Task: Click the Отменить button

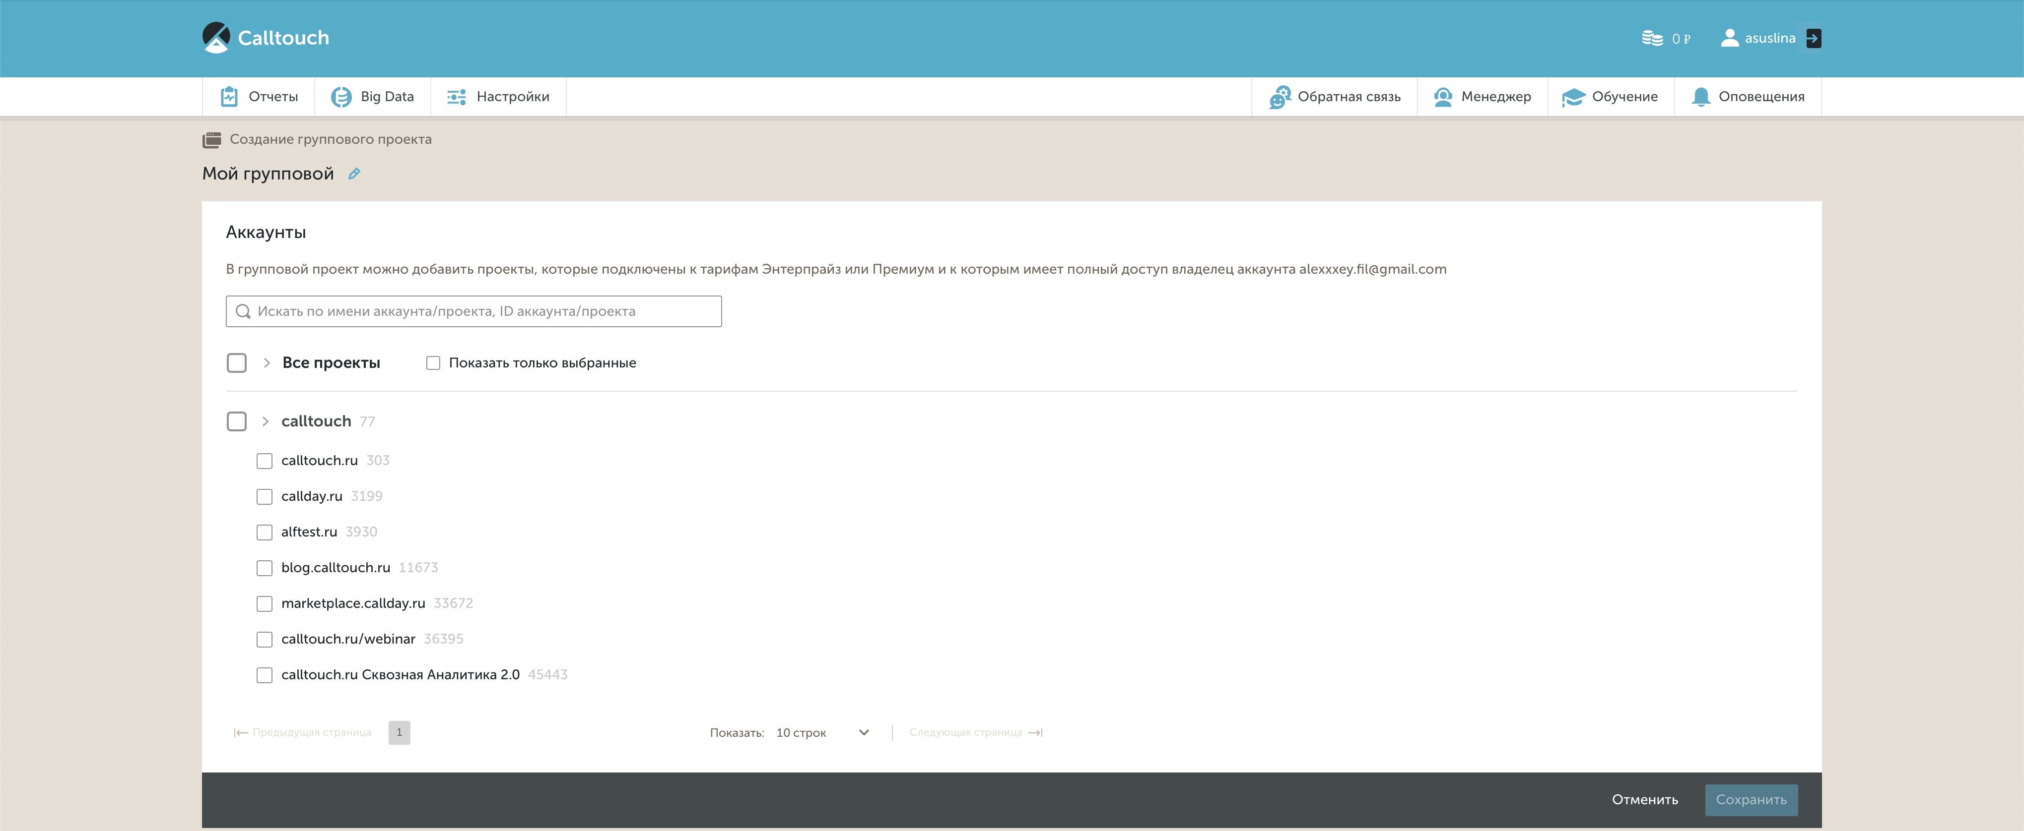Action: click(1644, 800)
